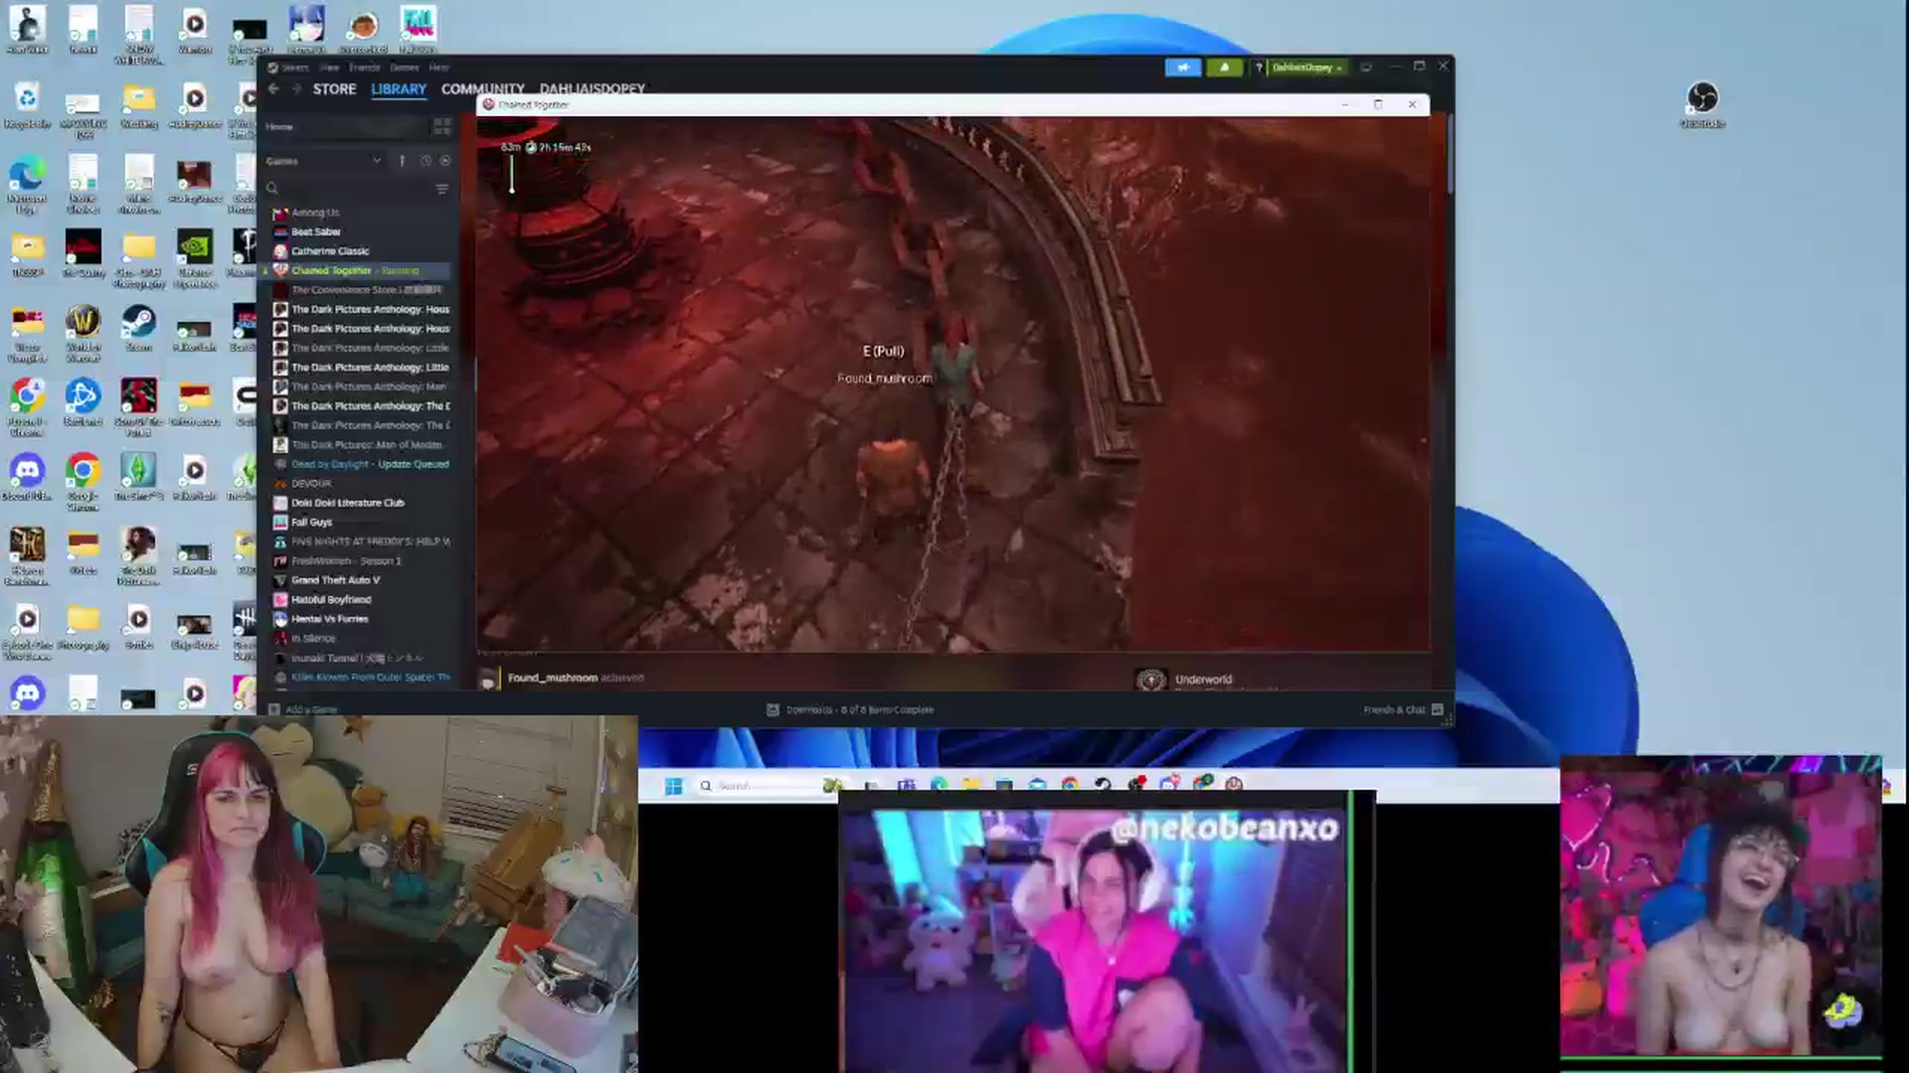1909x1073 pixels.
Task: Open the Friends menu
Action: pos(364,68)
